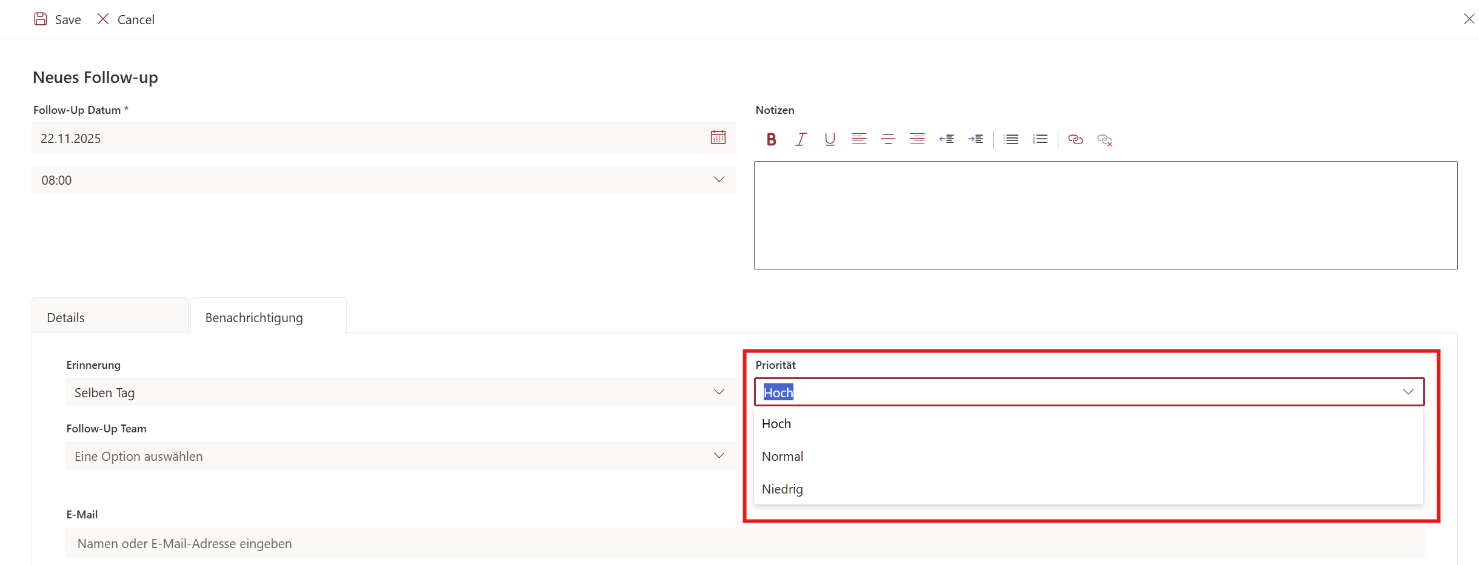Center-align the notes text

[x=888, y=139]
